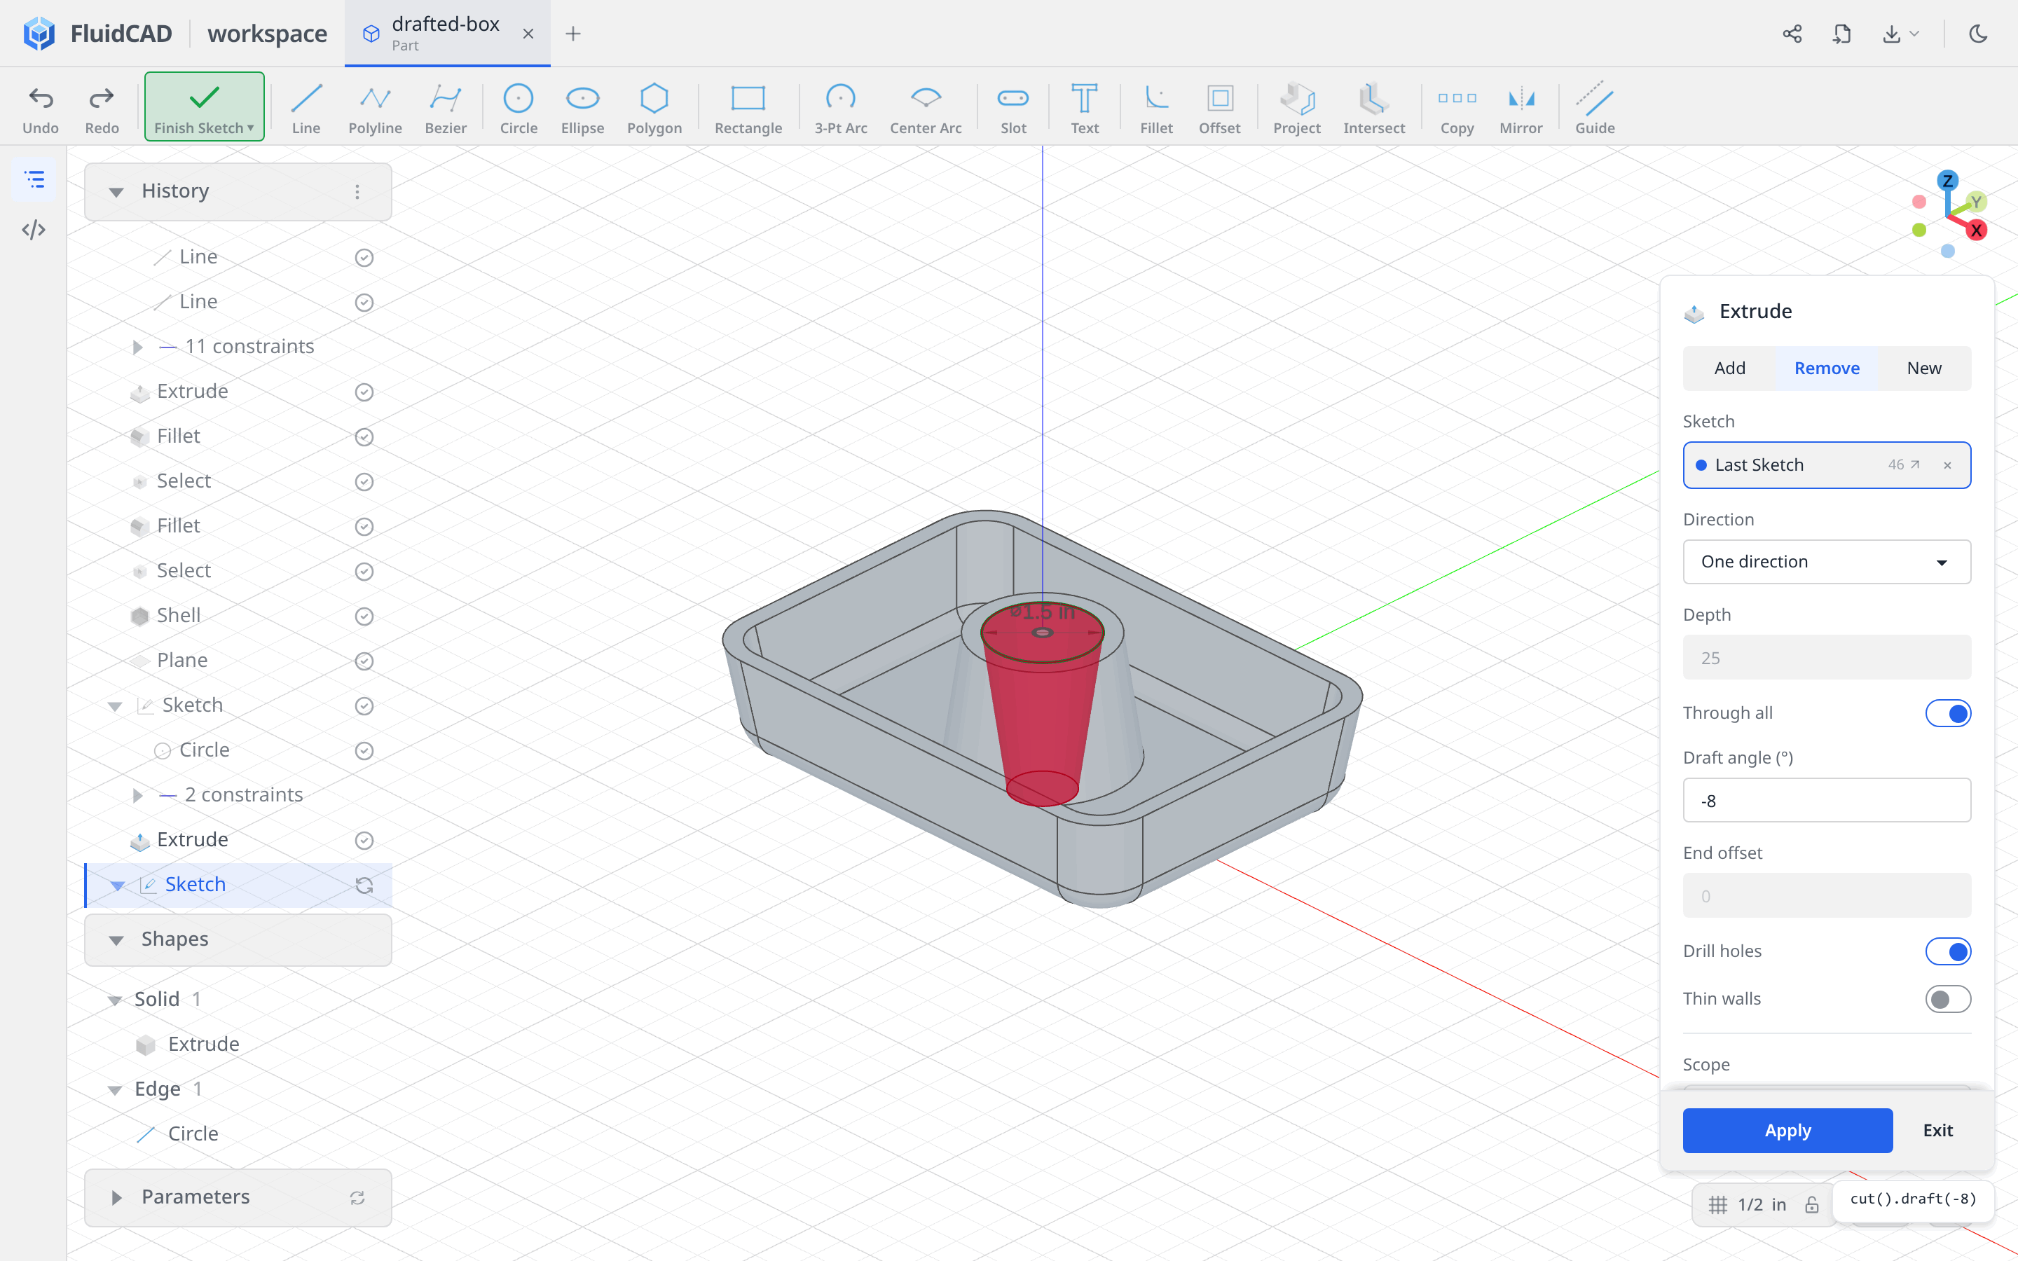Activate the 3-Pt Arc tool
Viewport: 2018px width, 1261px height.
[841, 109]
